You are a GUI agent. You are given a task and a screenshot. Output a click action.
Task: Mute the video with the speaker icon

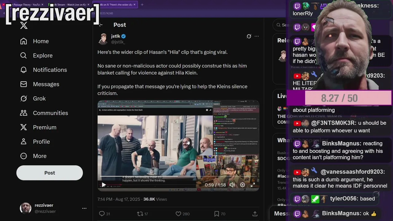[x=232, y=185]
